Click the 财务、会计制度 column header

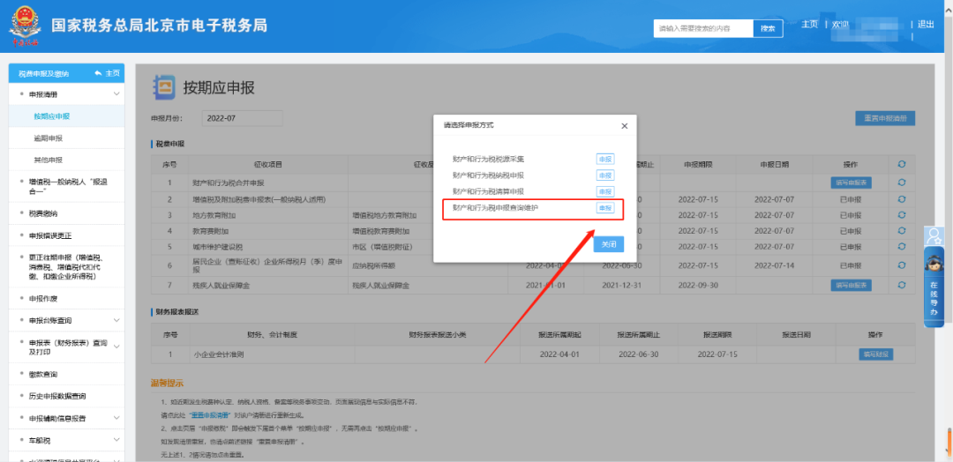pyautogui.click(x=272, y=334)
